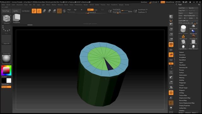Screen dimensions: 202x114
Task: Pick a color in the color picker square
Action: [6, 70]
